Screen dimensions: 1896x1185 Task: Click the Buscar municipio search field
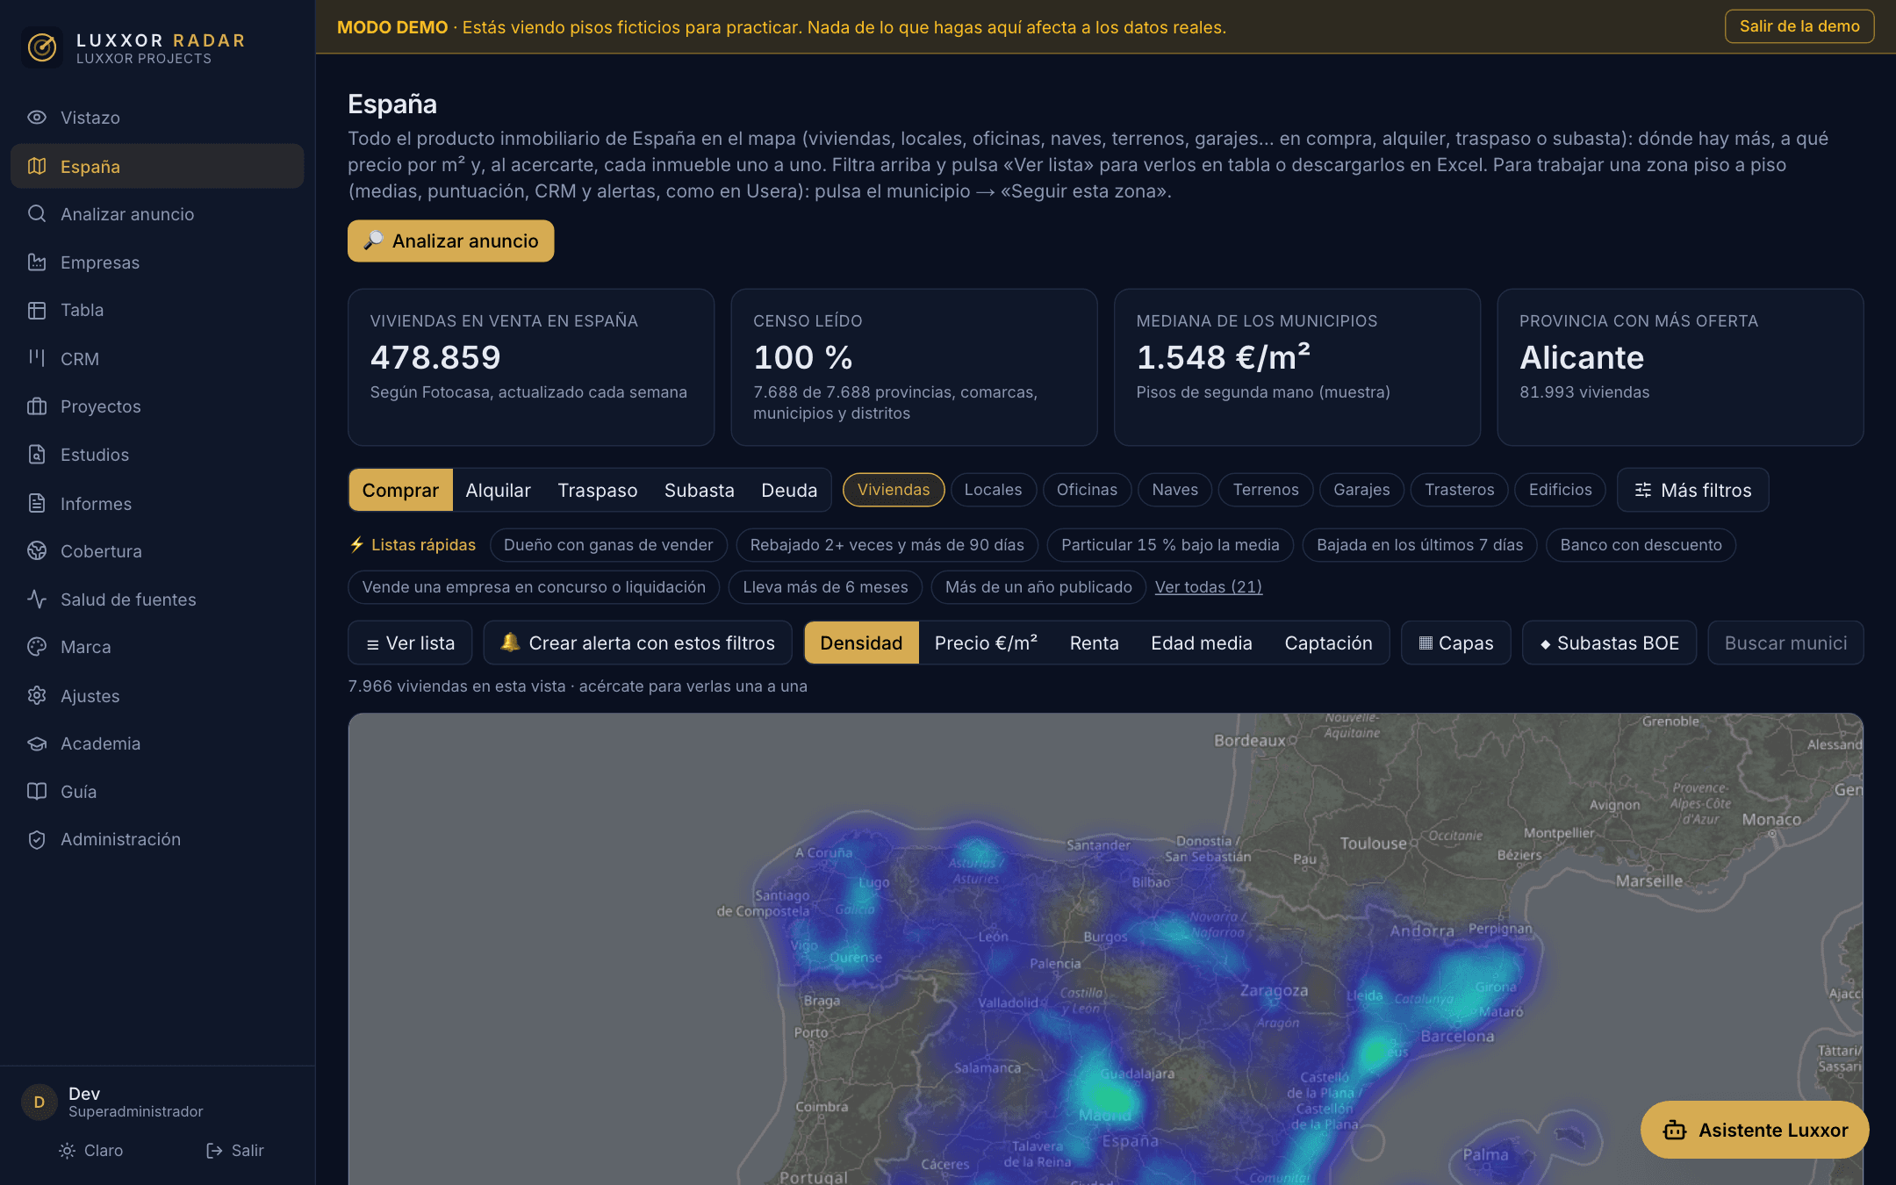pyautogui.click(x=1785, y=643)
